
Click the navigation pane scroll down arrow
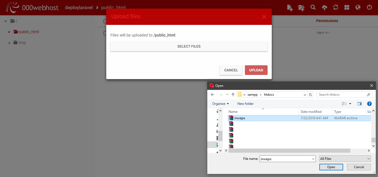pos(220,151)
